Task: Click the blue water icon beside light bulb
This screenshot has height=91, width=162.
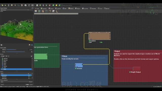Action: [x=32, y=45]
